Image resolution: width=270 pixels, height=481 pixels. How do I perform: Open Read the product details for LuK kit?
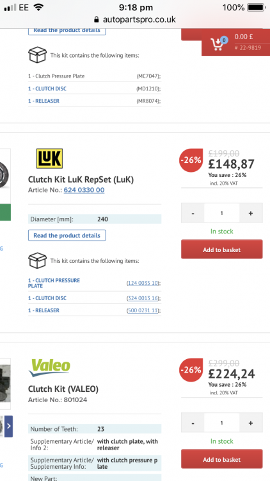pos(67,235)
